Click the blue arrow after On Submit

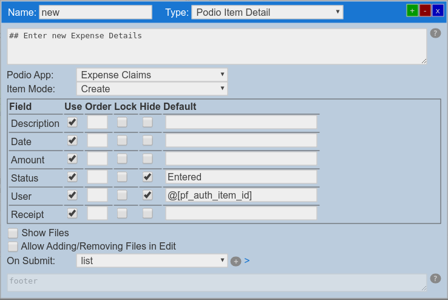(247, 261)
